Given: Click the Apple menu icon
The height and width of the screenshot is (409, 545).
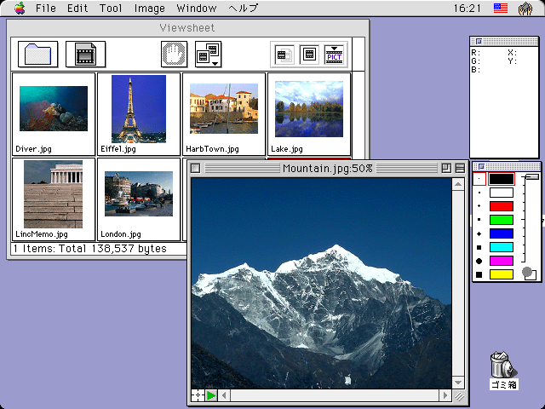Looking at the screenshot, I should pos(19,9).
